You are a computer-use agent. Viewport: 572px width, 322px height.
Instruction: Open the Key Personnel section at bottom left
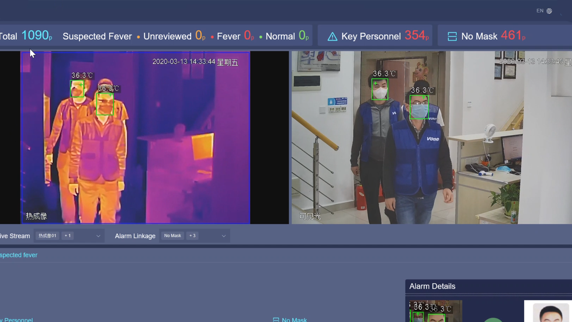pyautogui.click(x=16, y=320)
